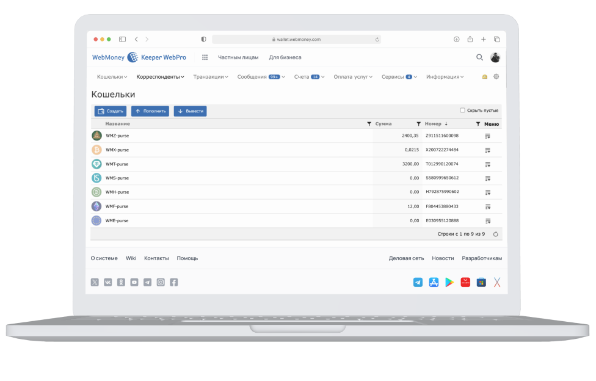
Task: Expand the Транзакции dropdown menu
Action: point(210,77)
